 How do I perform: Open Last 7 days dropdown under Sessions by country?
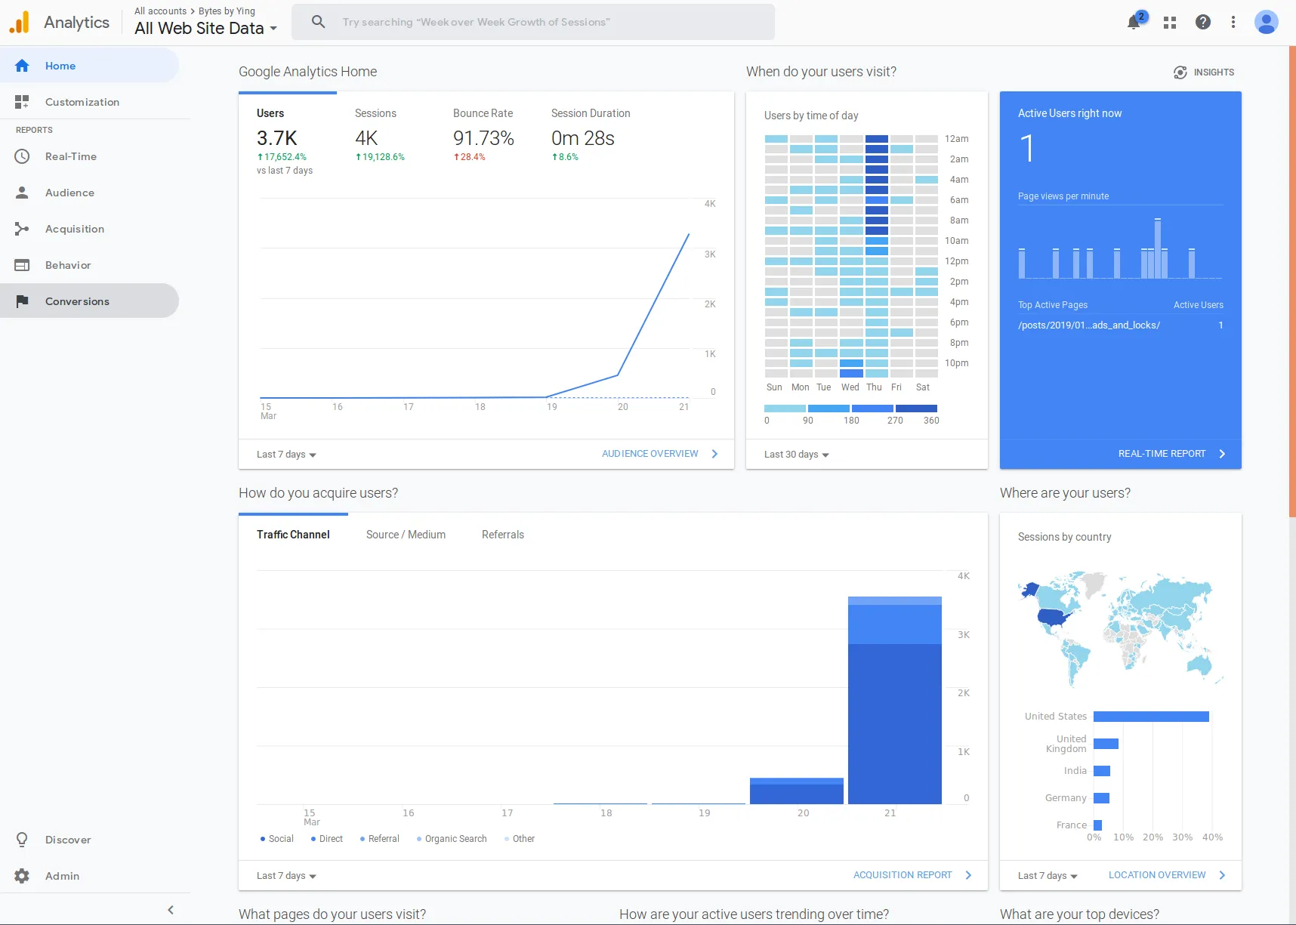(1048, 876)
